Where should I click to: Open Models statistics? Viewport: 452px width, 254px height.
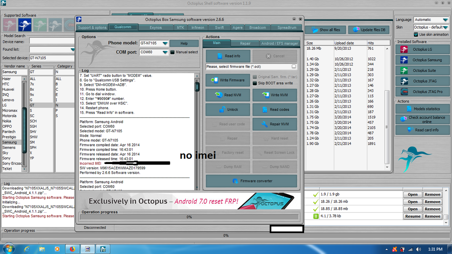tap(422, 109)
